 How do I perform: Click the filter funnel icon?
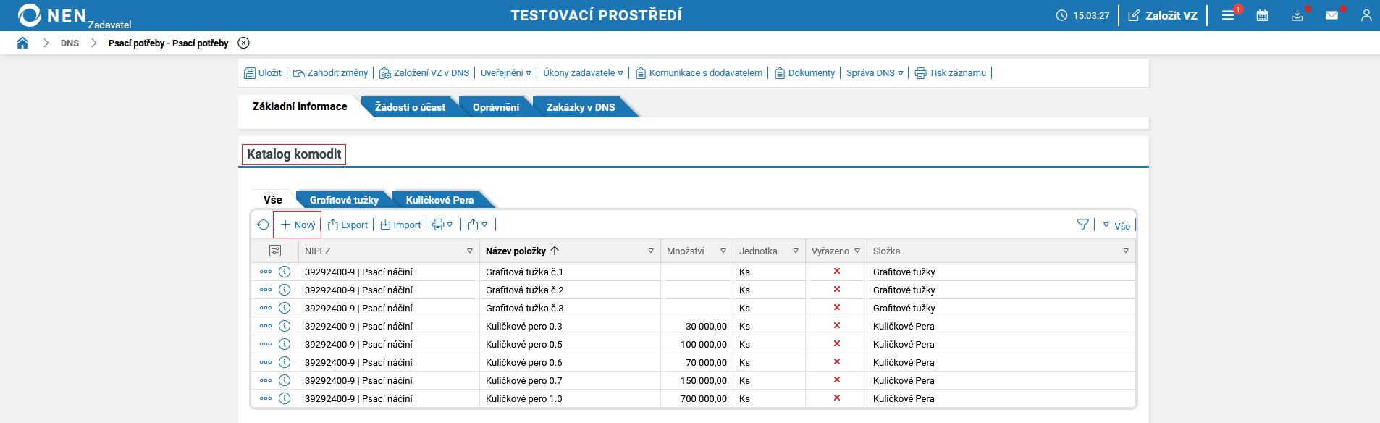(x=1082, y=225)
